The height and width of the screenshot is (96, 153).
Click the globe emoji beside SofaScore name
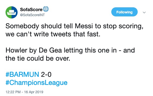(46, 9)
